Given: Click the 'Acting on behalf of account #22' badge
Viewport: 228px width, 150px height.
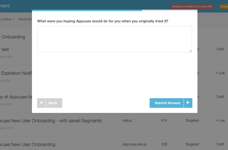Looking at the screenshot, I should 192,7.
